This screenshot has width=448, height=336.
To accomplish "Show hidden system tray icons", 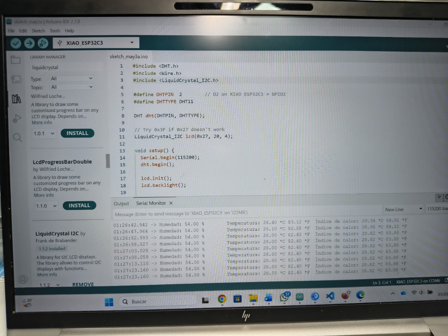I will [393, 293].
